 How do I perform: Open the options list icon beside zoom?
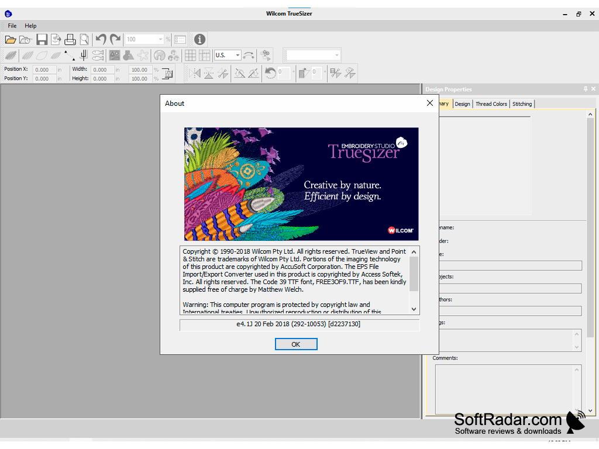180,39
